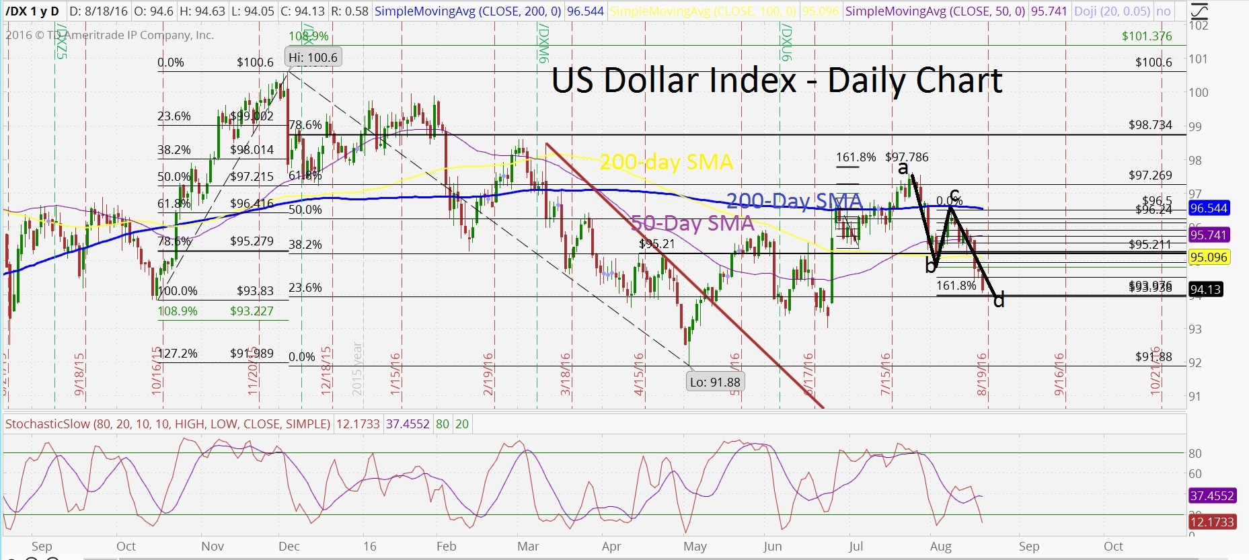Image resolution: width=1249 pixels, height=560 pixels.
Task: Click the $91.88 level label on the right
Action: pyautogui.click(x=1153, y=358)
